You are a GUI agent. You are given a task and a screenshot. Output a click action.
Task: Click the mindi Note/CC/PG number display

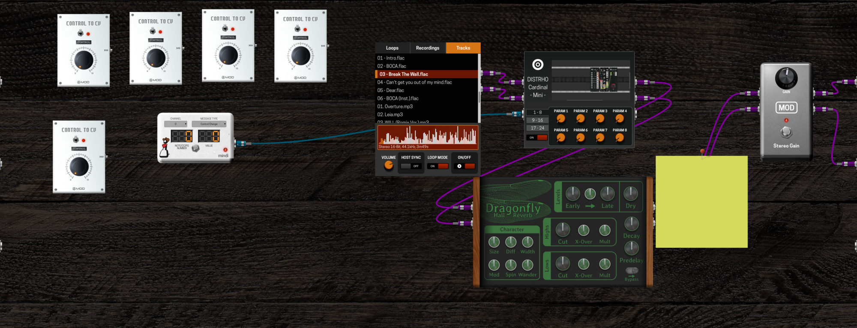182,136
